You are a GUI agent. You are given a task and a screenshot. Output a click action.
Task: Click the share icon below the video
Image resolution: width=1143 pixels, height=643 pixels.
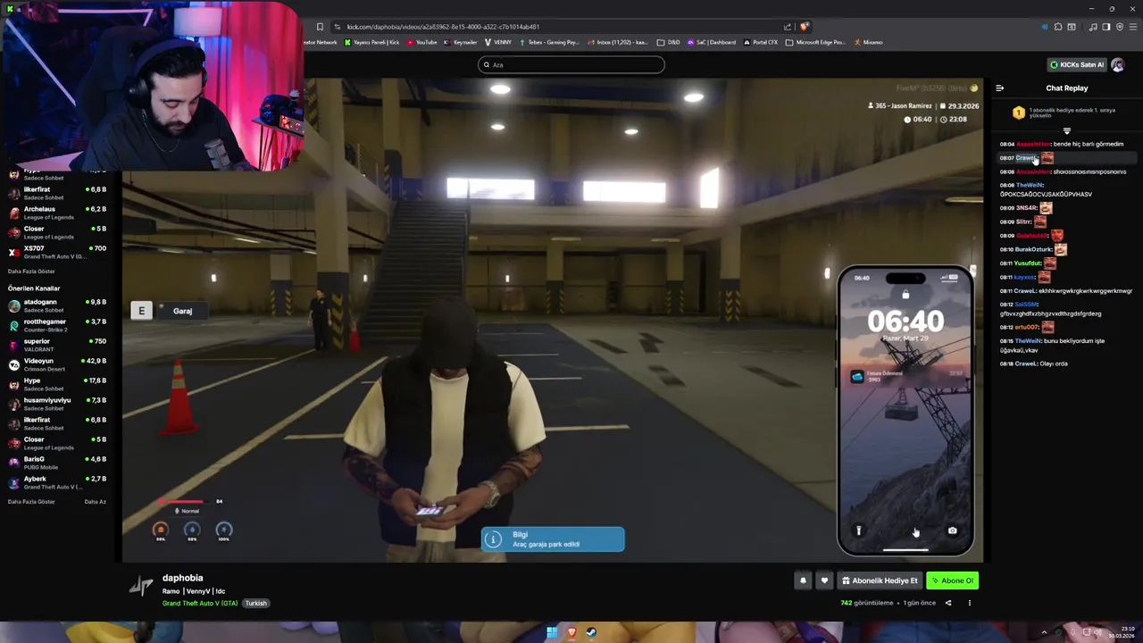tap(948, 603)
